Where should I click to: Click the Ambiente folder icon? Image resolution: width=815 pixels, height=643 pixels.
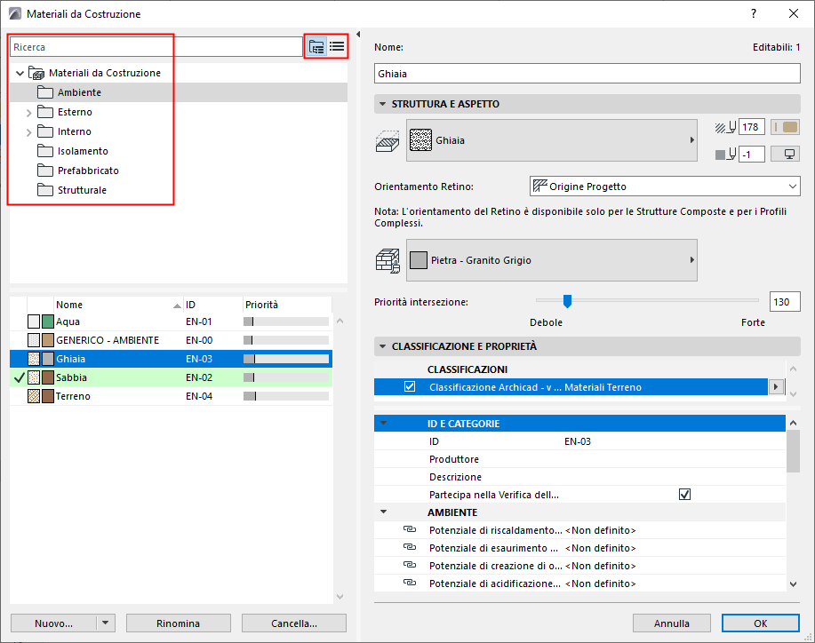[x=45, y=92]
